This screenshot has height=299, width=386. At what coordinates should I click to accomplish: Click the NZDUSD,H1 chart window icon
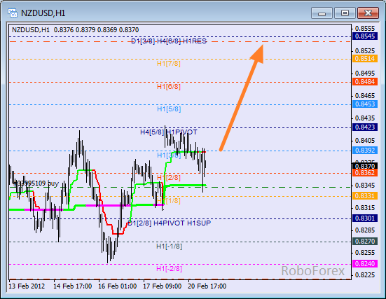(x=13, y=13)
